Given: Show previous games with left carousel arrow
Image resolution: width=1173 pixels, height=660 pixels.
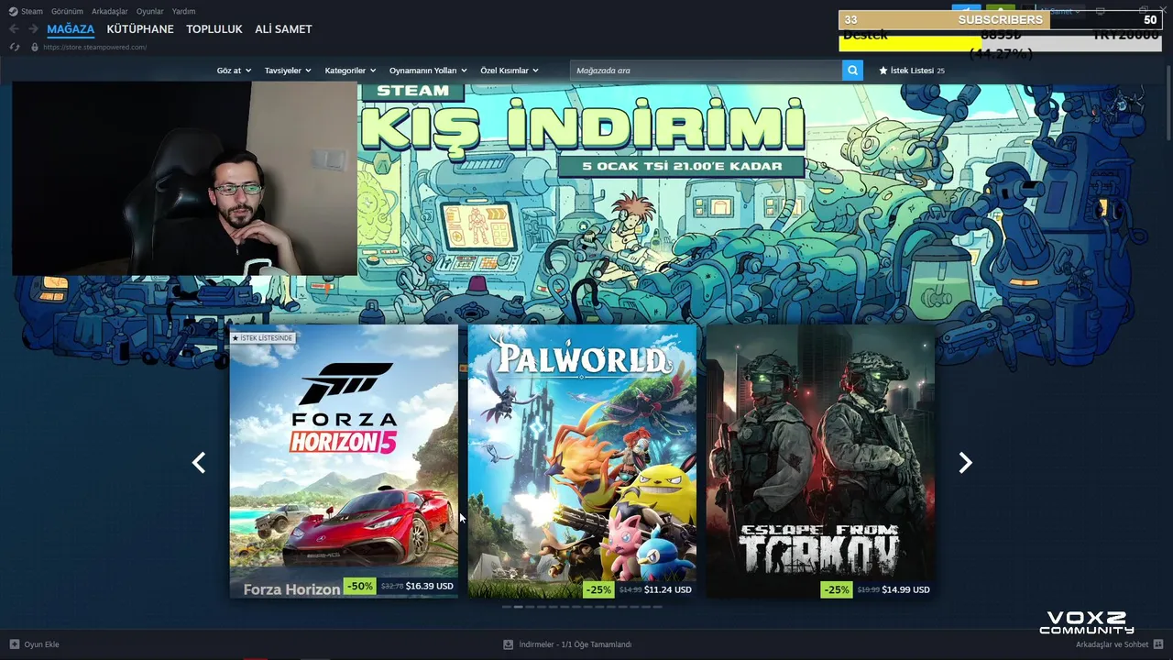Looking at the screenshot, I should [198, 463].
